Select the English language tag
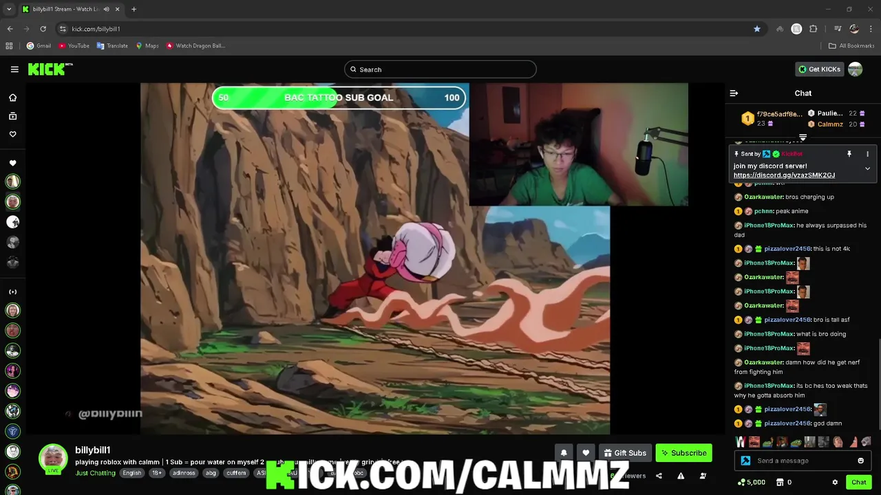The height and width of the screenshot is (495, 881). coord(131,473)
